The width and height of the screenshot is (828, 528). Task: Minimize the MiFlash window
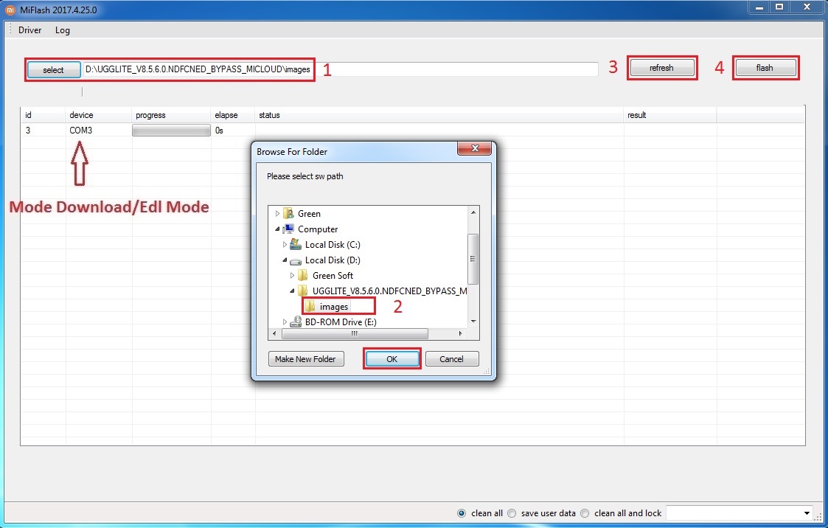(x=759, y=7)
